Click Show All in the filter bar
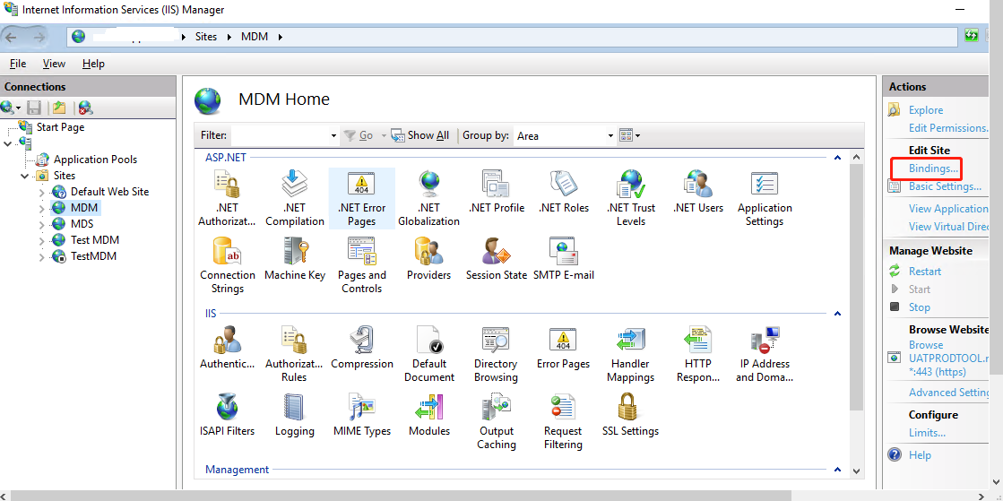 tap(420, 135)
